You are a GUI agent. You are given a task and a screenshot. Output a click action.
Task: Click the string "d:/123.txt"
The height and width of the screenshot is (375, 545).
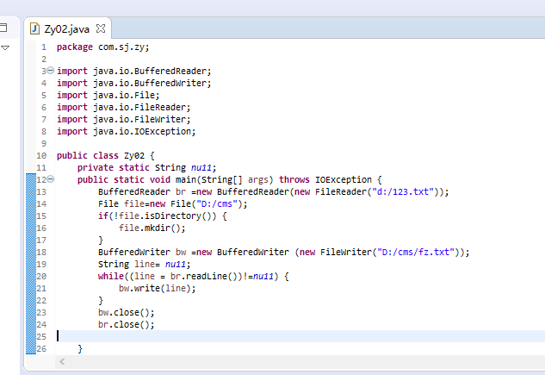(403, 191)
